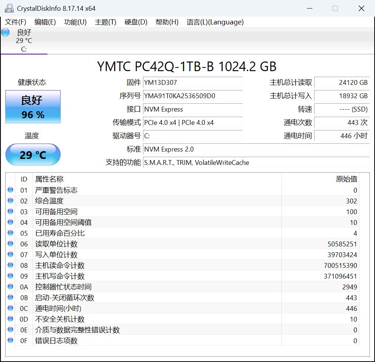Click the power on count value 443 次
375x362 pixels.
click(x=342, y=123)
